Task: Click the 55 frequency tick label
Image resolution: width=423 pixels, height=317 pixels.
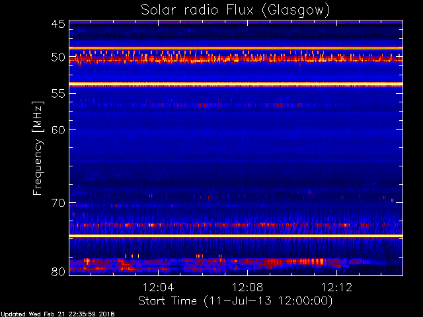Action: (58, 94)
